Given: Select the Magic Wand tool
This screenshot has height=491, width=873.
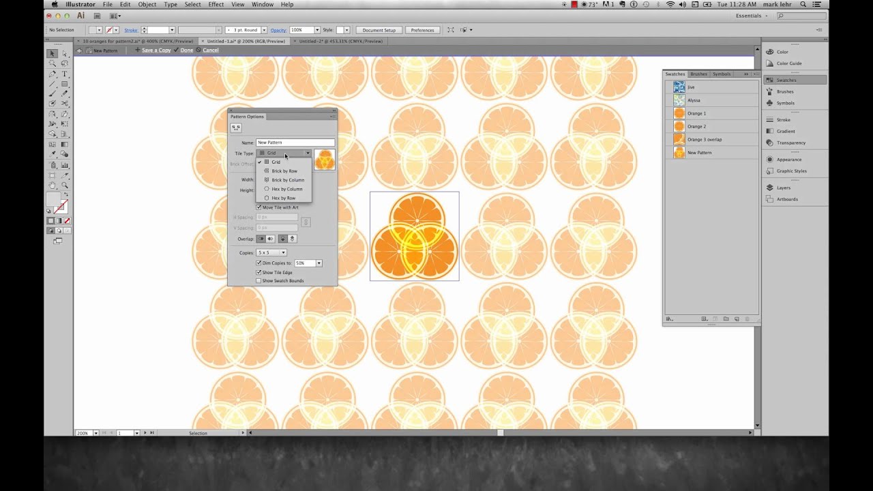Looking at the screenshot, I should coord(52,63).
